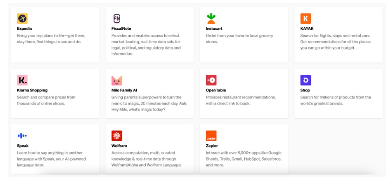Select the Wolfram plugin name

click(119, 146)
